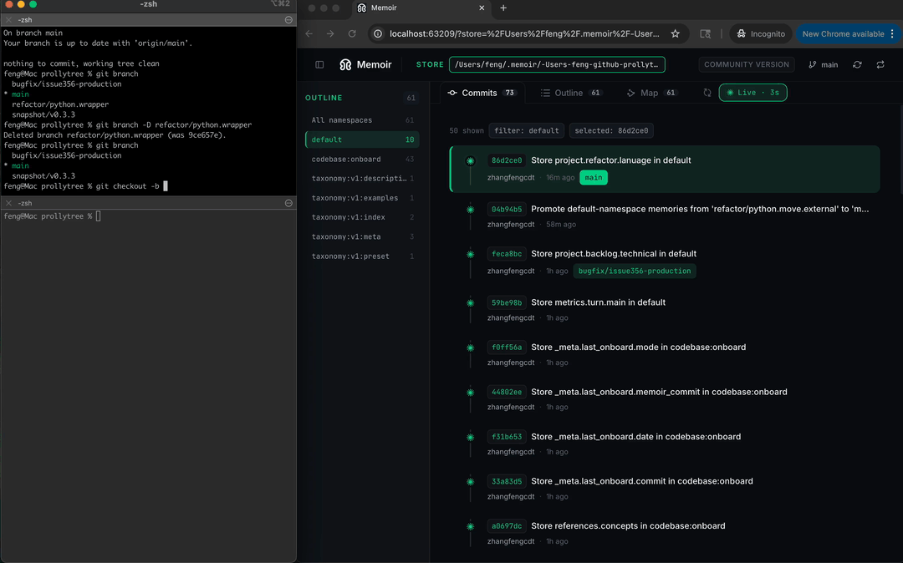903x563 pixels.
Task: Open the 'Promote default-namespace memories' commit
Action: click(x=700, y=210)
